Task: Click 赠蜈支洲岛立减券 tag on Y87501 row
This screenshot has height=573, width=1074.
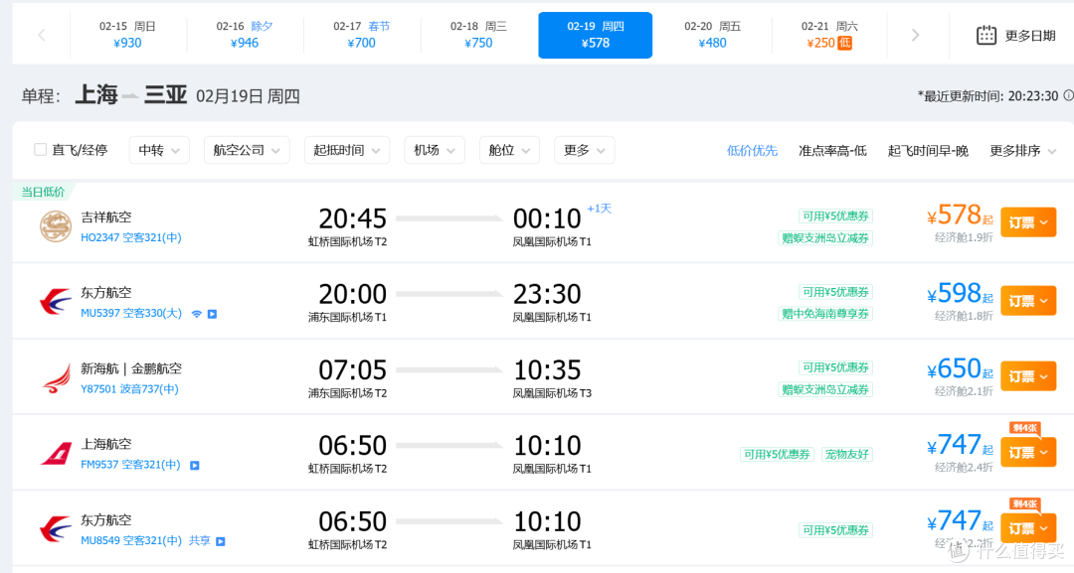Action: [825, 389]
